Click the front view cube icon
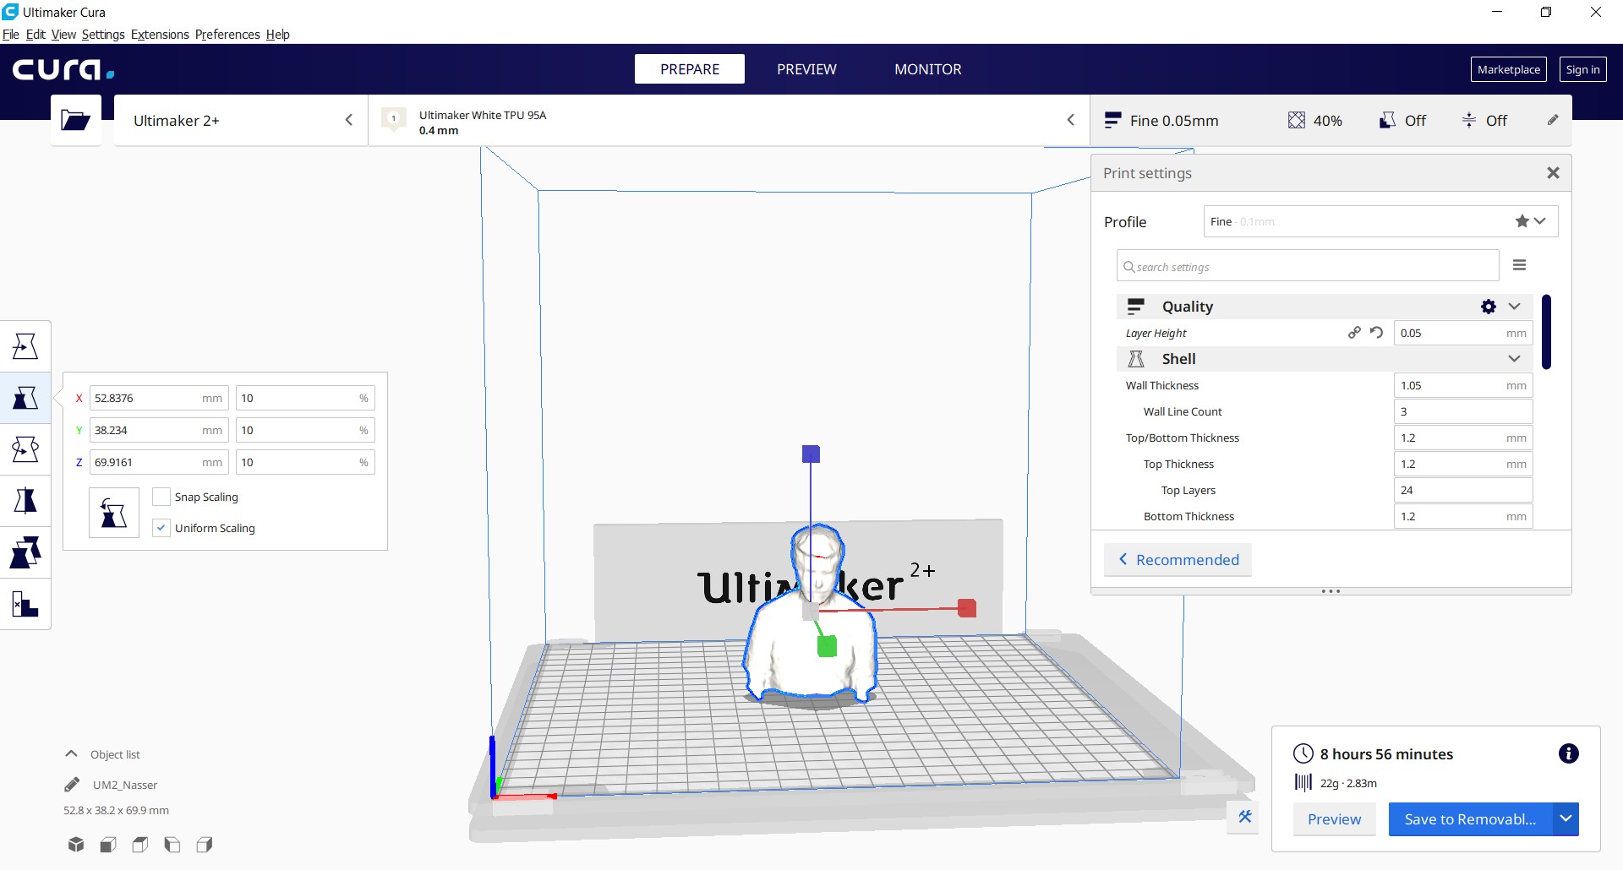Viewport: 1623px width, 870px height. coord(108,844)
